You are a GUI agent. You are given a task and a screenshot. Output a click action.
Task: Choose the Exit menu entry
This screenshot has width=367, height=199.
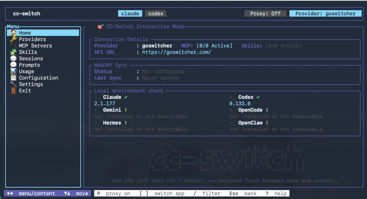pyautogui.click(x=43, y=90)
